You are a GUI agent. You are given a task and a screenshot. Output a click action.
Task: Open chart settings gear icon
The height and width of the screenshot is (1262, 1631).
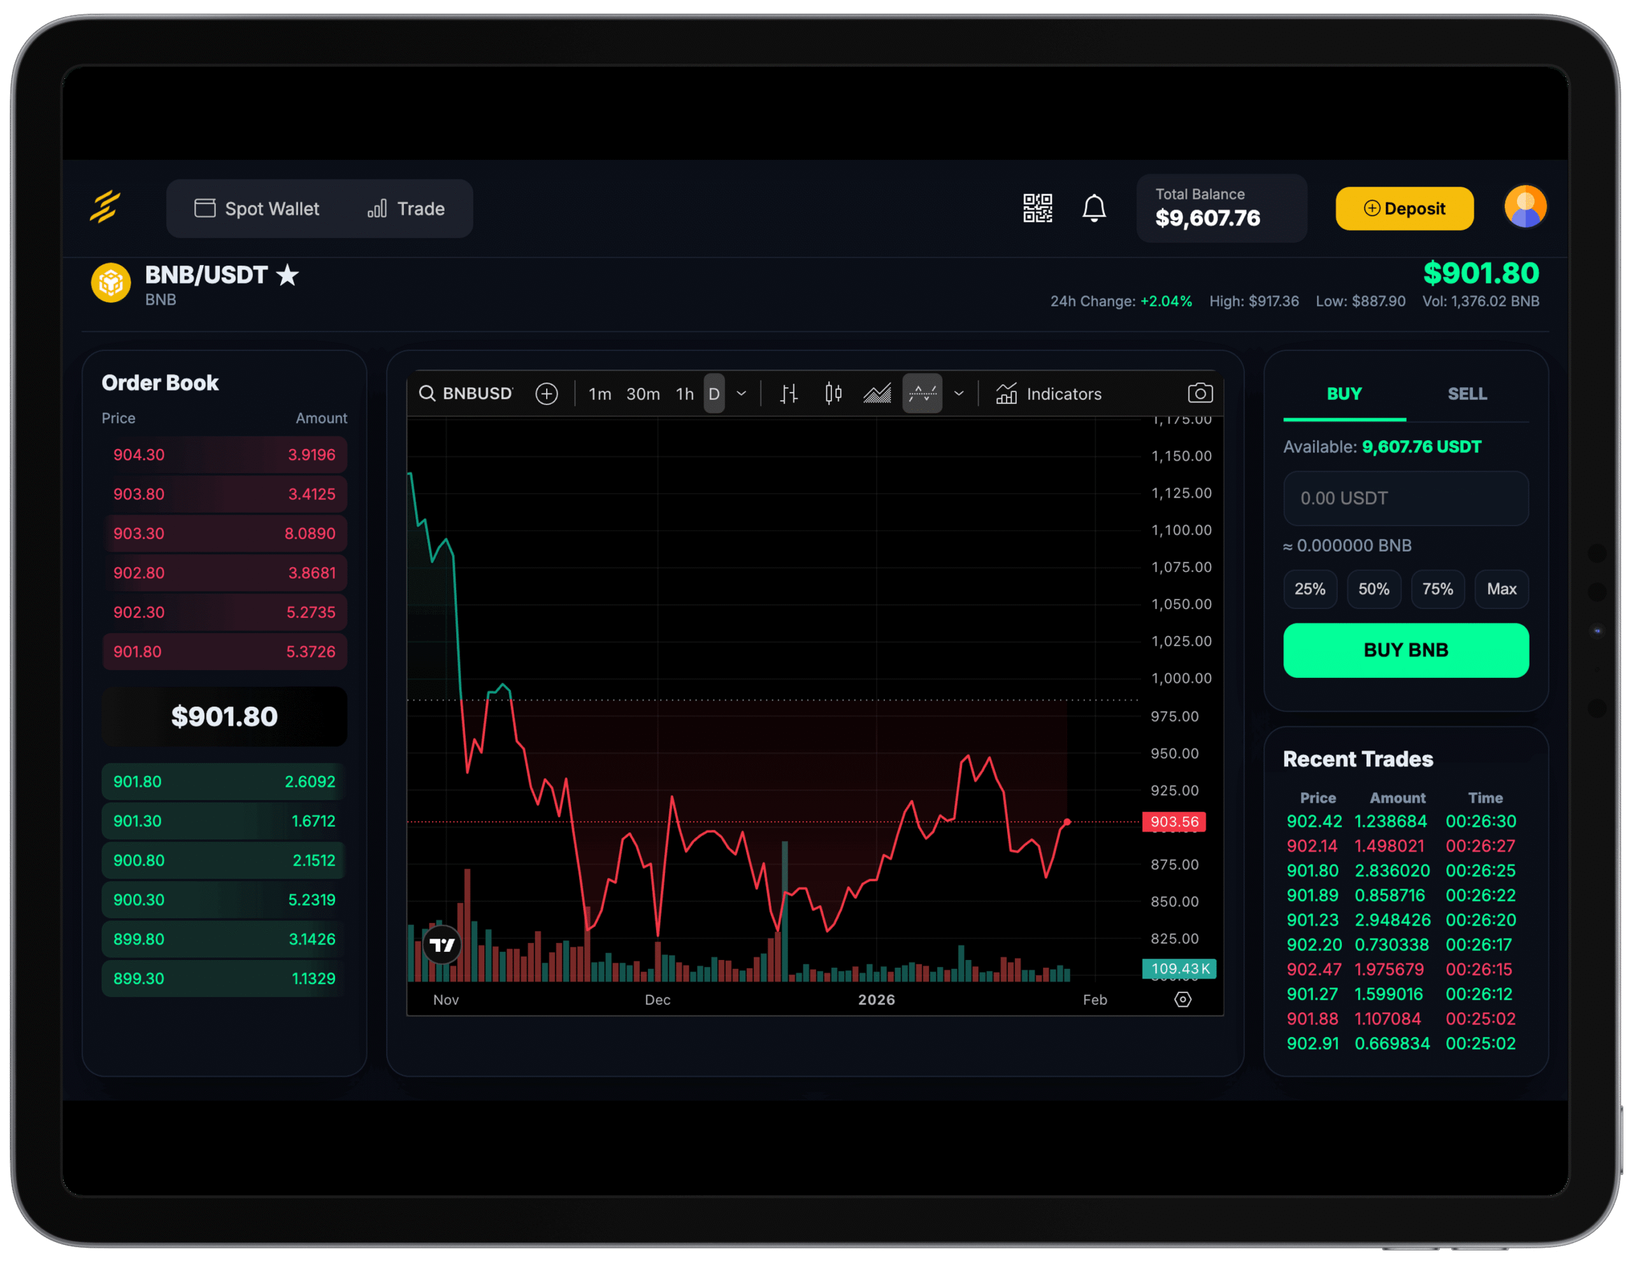(1182, 999)
